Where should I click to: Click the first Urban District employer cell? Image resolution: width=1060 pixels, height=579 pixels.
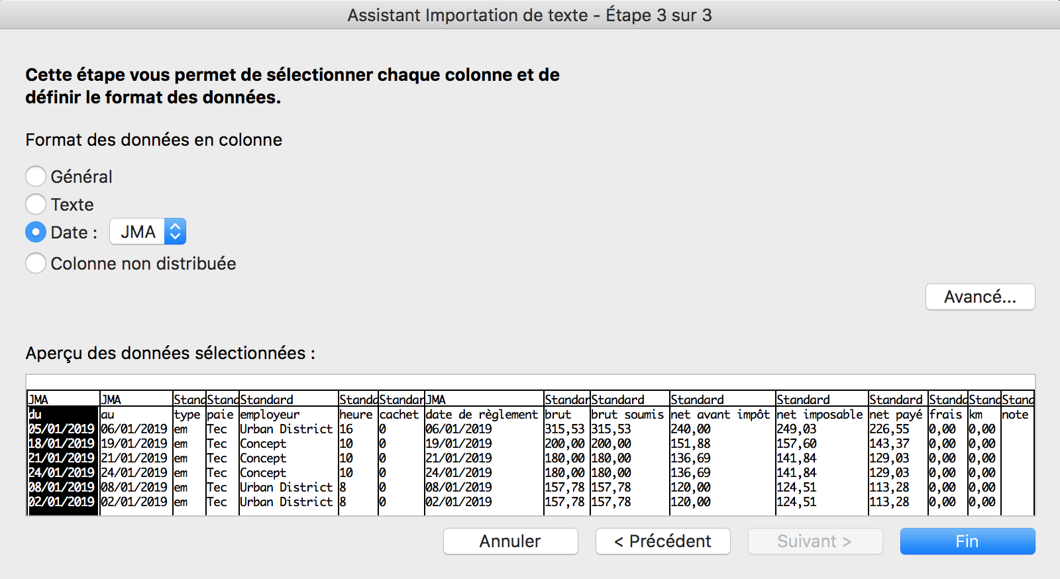286,429
